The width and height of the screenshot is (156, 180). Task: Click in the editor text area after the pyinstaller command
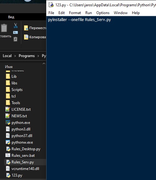[x=126, y=20]
